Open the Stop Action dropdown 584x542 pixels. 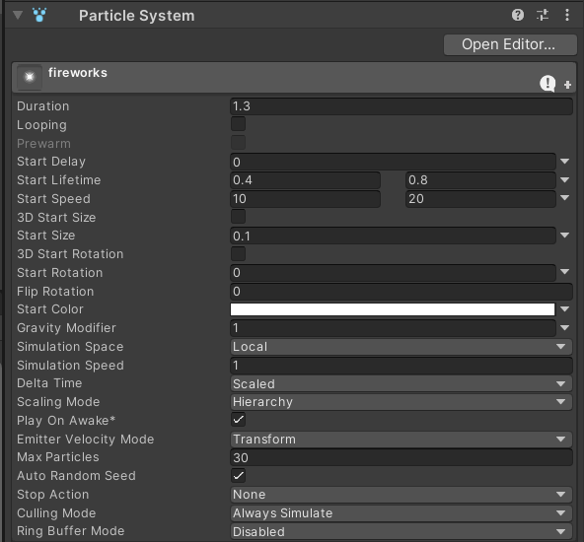[401, 495]
